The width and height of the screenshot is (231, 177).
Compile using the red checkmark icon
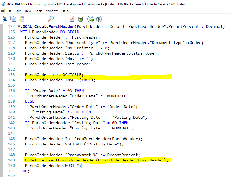(x=72, y=19)
